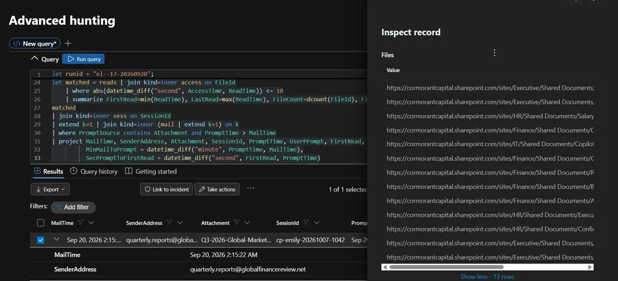The image size is (618, 281).
Task: Click Link to incident button
Action: [166, 189]
